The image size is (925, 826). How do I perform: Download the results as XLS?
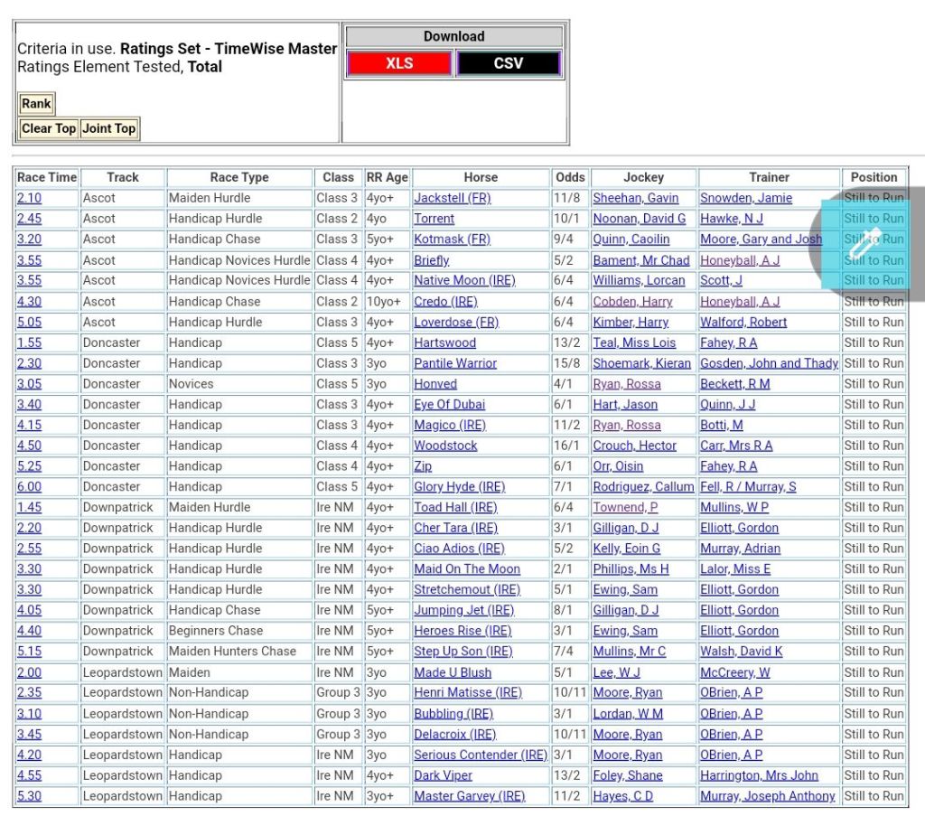(x=398, y=63)
